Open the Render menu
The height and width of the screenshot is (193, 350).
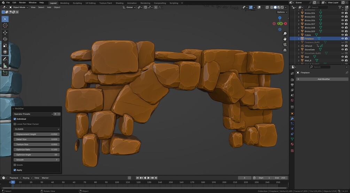22,3
